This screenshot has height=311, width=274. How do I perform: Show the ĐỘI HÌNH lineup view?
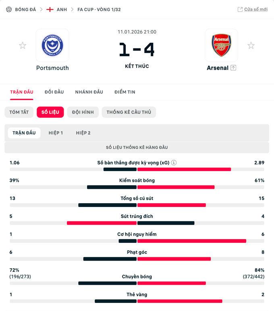(x=83, y=112)
